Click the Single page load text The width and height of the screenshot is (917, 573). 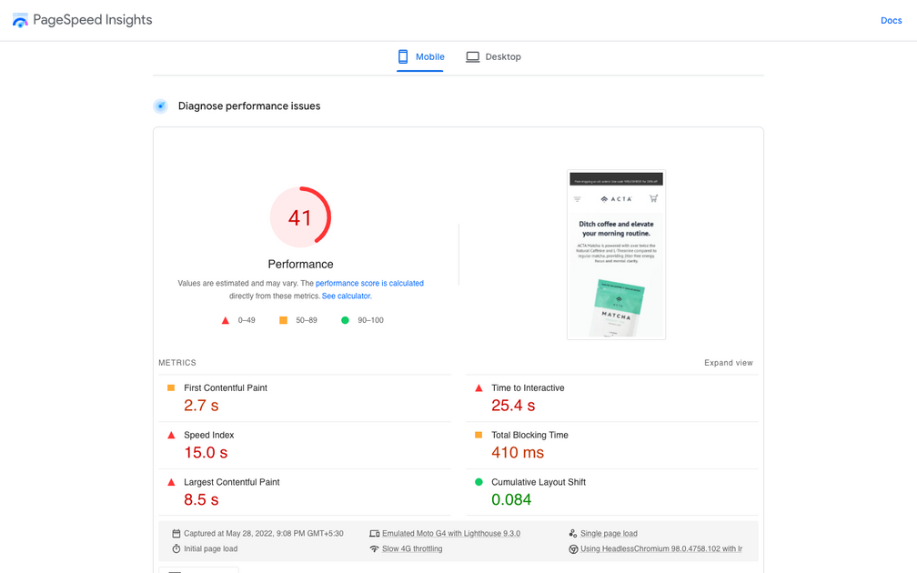(x=609, y=534)
